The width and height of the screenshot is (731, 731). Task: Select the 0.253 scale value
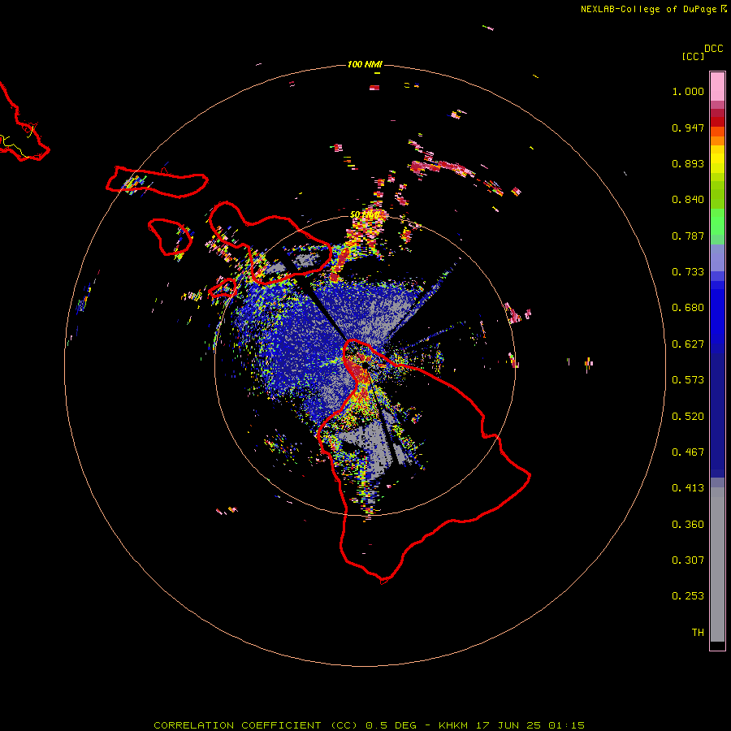pyautogui.click(x=688, y=596)
